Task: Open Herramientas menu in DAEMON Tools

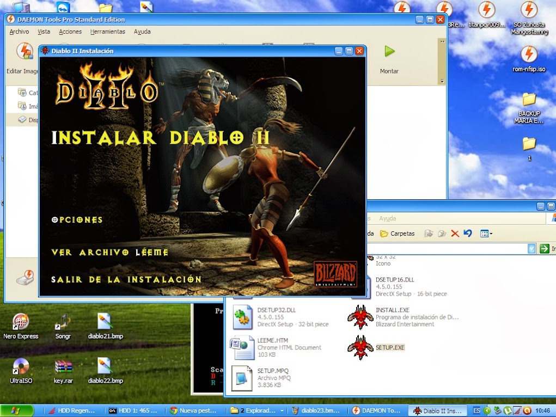Action: (x=107, y=32)
